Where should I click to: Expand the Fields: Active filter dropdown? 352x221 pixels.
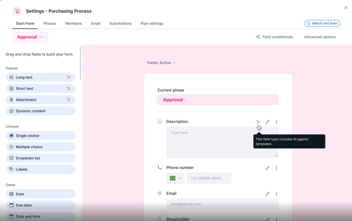pos(161,63)
